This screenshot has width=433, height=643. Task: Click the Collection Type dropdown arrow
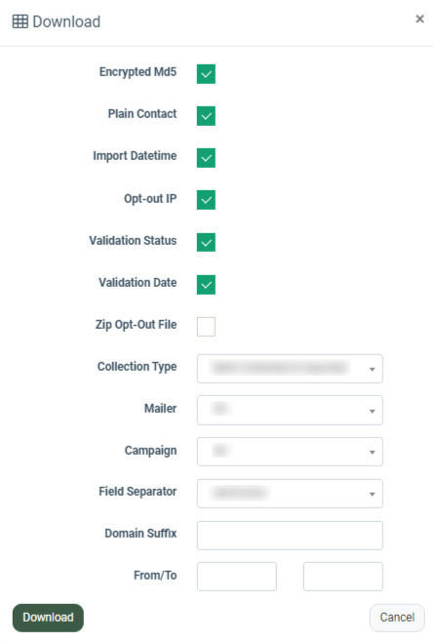[x=372, y=370]
